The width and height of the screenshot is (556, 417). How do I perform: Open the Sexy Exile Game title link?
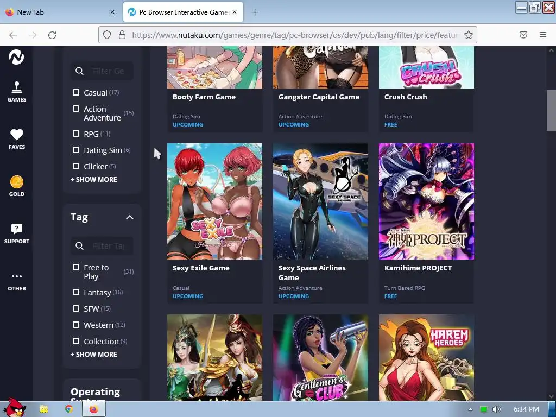pos(201,268)
